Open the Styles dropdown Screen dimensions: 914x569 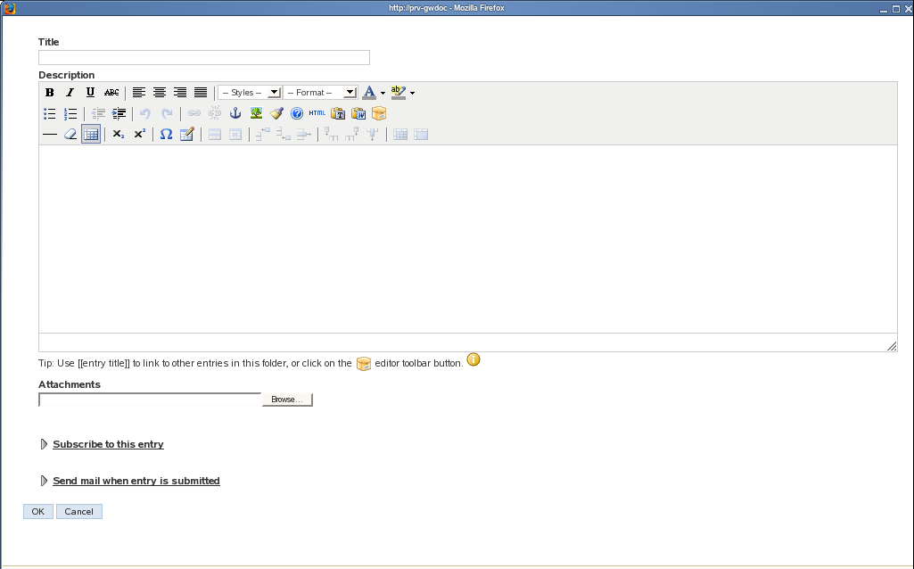tap(249, 92)
